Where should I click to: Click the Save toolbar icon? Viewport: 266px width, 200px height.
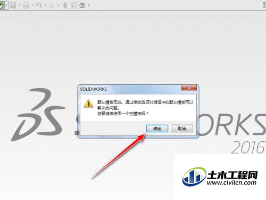click(13, 5)
